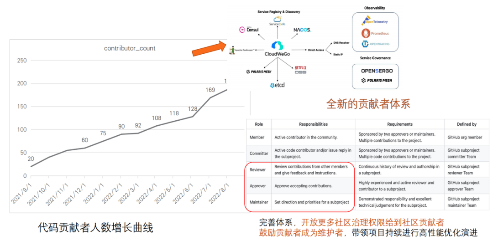Click the Consul logo

click(x=249, y=30)
